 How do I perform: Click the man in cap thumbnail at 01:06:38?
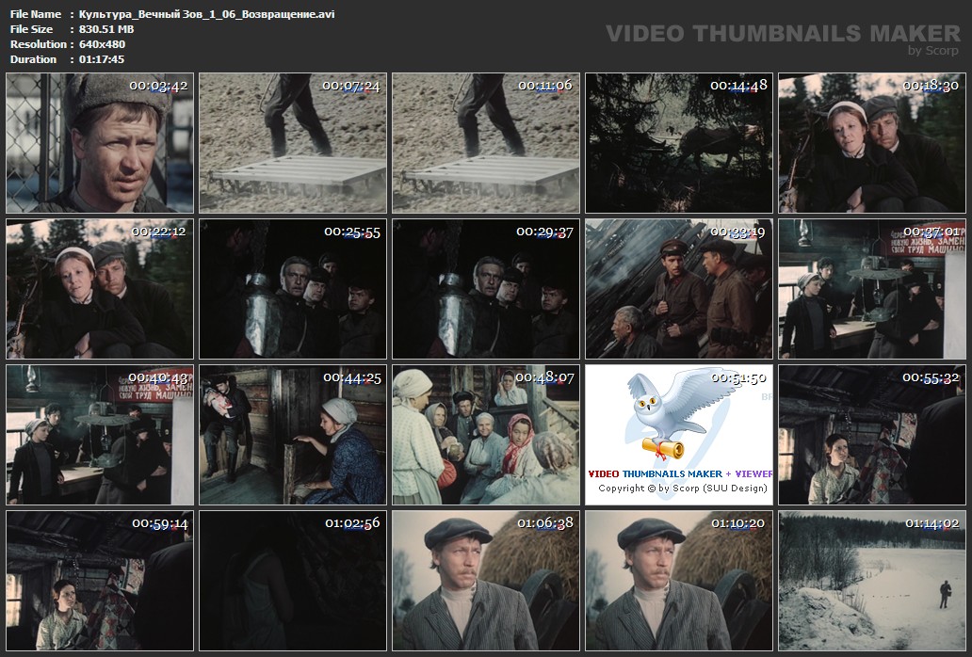pyautogui.click(x=486, y=581)
